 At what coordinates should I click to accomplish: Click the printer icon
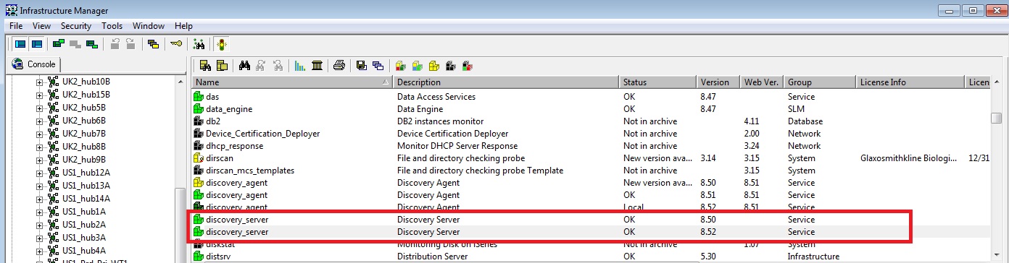click(339, 65)
